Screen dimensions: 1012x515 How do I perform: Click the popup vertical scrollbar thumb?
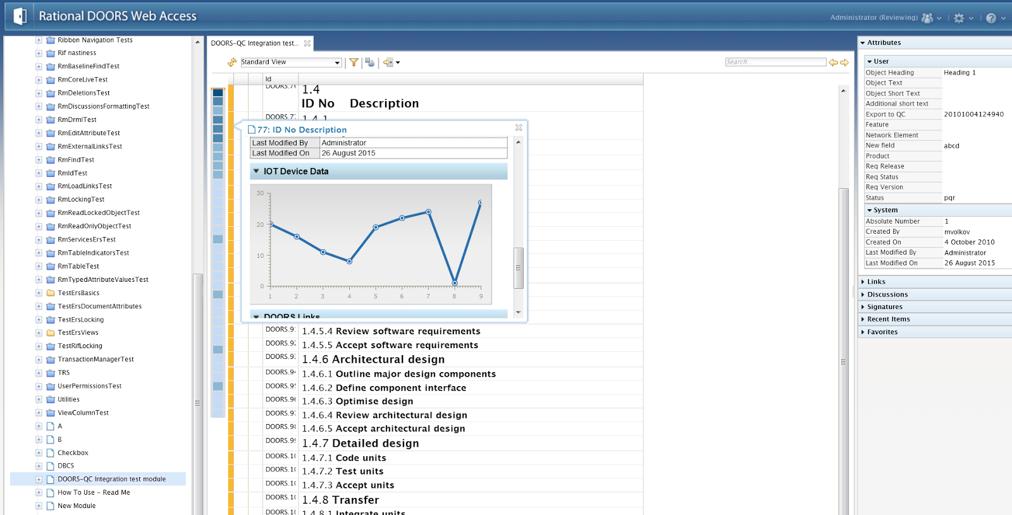tap(518, 268)
